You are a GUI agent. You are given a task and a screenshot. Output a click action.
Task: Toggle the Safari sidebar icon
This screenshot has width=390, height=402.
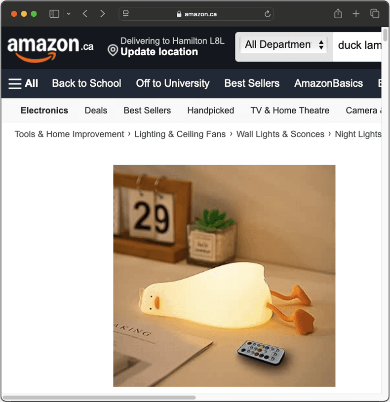pyautogui.click(x=54, y=14)
